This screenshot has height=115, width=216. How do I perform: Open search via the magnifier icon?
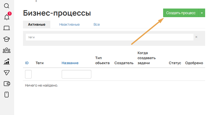pyautogui.click(x=7, y=6)
